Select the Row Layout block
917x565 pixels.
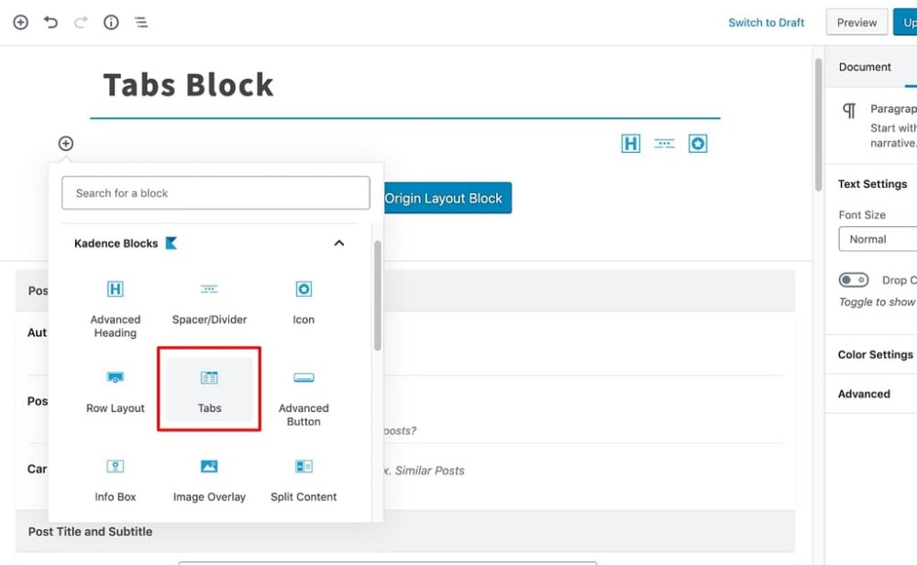pos(115,389)
